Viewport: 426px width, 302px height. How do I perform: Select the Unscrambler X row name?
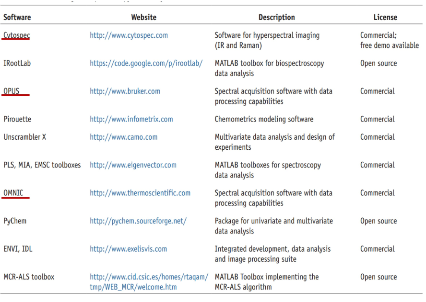25,137
